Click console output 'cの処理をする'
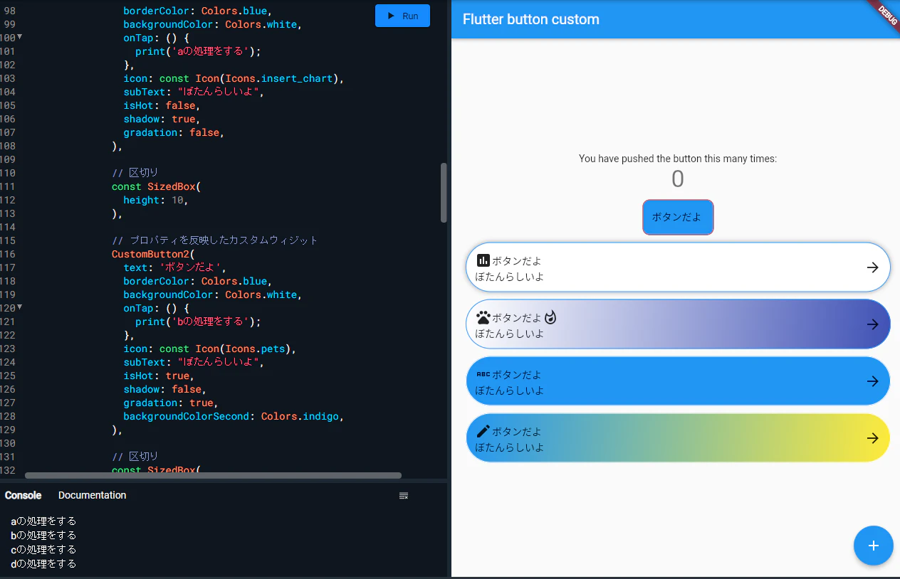 point(43,549)
